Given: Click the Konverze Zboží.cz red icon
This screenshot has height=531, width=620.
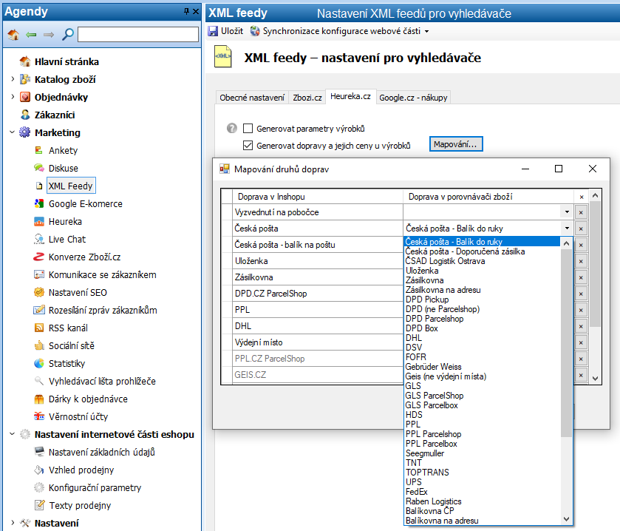Looking at the screenshot, I should point(38,257).
